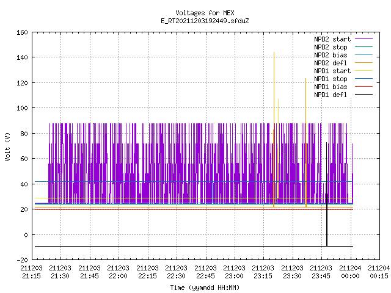Click the 'NPD2 stop' legend label
The width and height of the screenshot is (391, 293).
pyautogui.click(x=331, y=47)
